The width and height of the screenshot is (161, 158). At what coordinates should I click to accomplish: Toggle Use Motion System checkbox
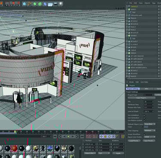(x=145, y=120)
